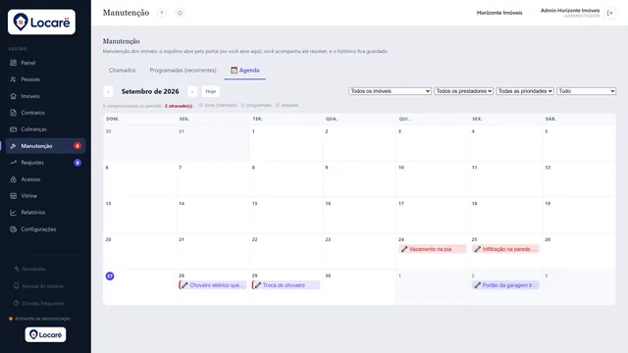Screen dimensions: 628x353
Task: Click the Manutenção wrench icon
Action: click(x=13, y=146)
